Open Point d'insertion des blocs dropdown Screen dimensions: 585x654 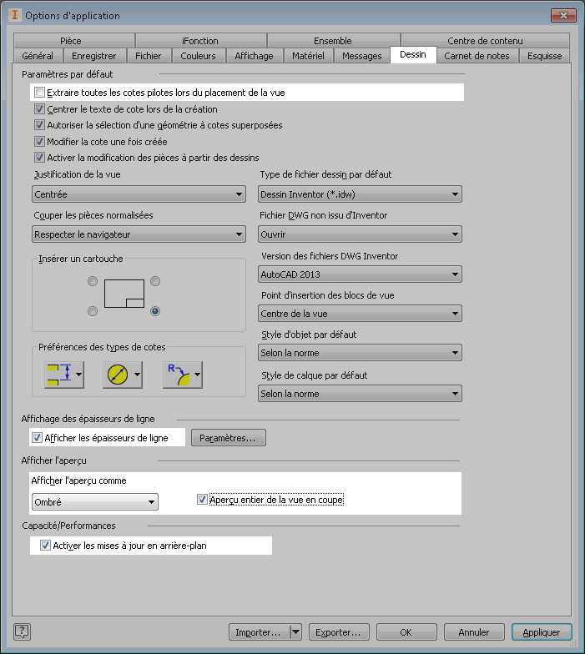360,314
